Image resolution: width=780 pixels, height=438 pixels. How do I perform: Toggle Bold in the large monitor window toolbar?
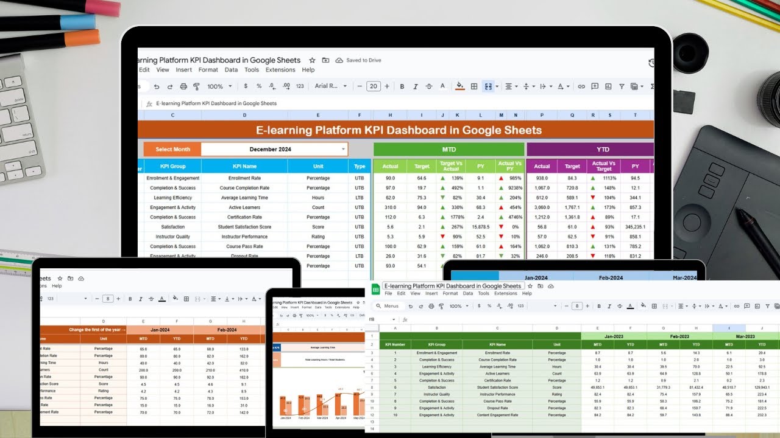tap(403, 86)
